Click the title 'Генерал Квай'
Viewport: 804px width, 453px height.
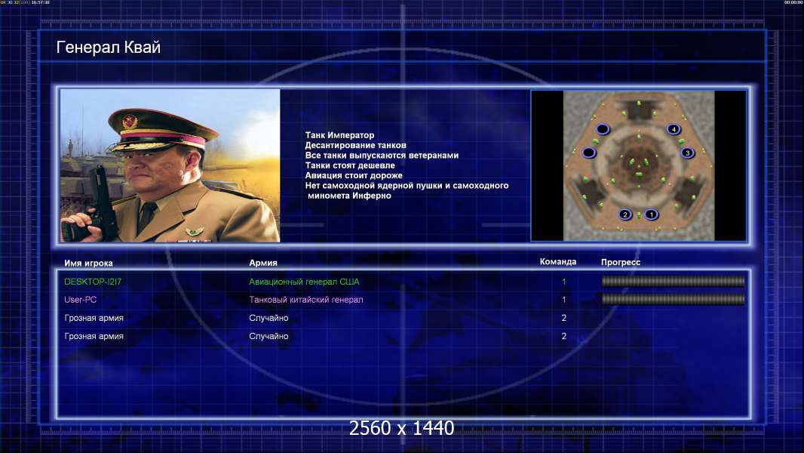pyautogui.click(x=108, y=48)
